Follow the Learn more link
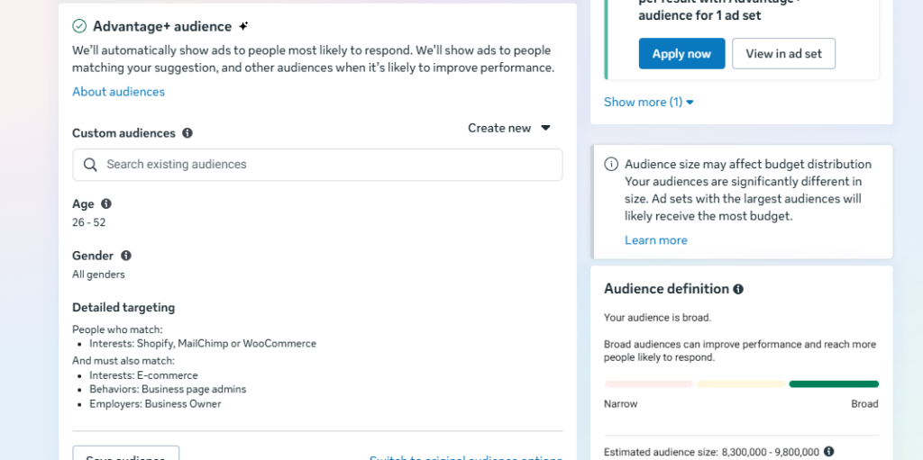This screenshot has width=923, height=460. tap(655, 240)
